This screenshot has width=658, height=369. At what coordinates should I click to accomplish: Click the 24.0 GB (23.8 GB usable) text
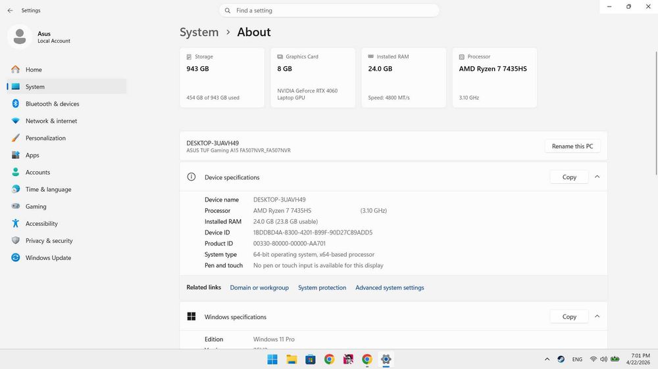pos(286,221)
